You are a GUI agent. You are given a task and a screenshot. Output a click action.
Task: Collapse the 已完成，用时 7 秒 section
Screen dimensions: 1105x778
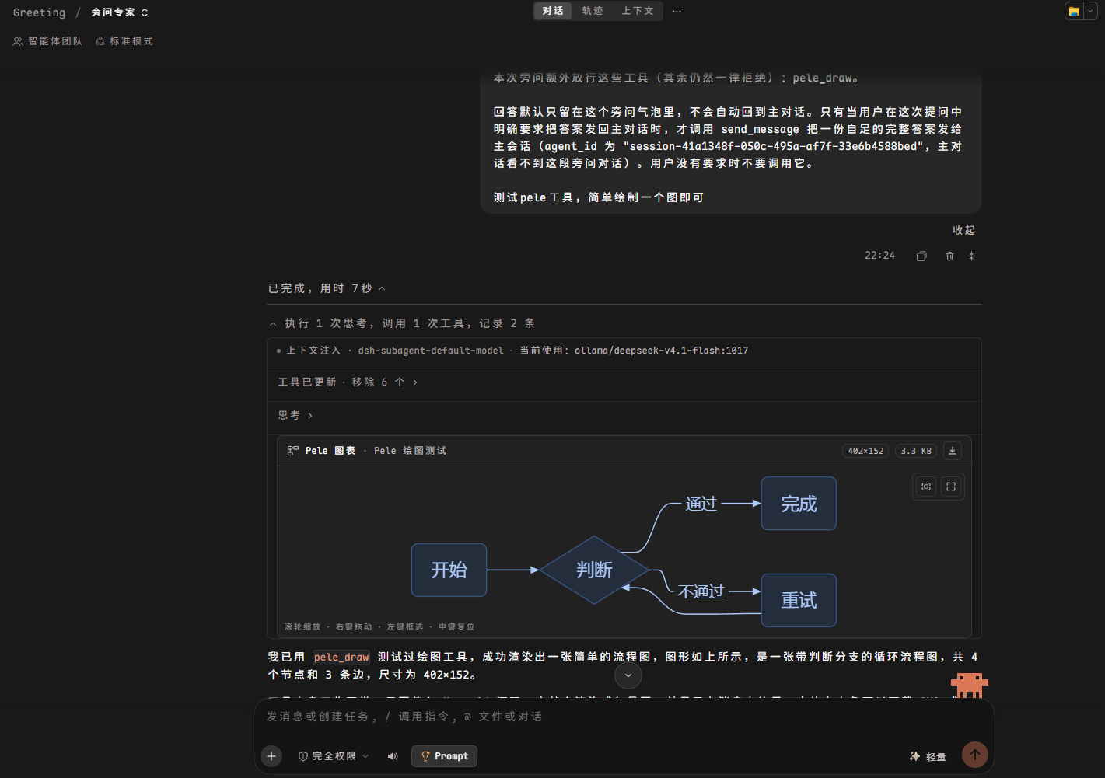(x=327, y=288)
